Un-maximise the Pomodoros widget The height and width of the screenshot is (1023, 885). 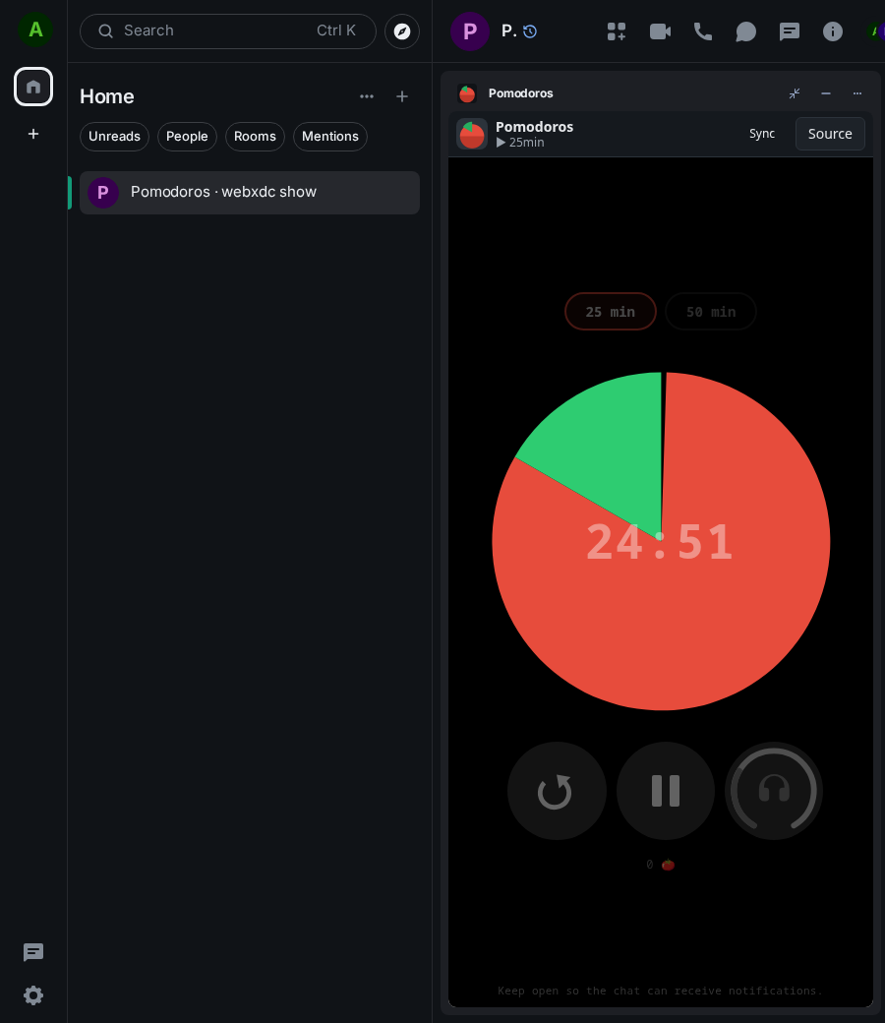(x=795, y=93)
